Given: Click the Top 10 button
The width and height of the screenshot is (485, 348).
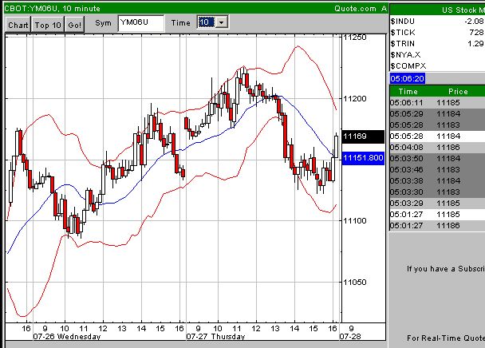Looking at the screenshot, I should point(48,25).
